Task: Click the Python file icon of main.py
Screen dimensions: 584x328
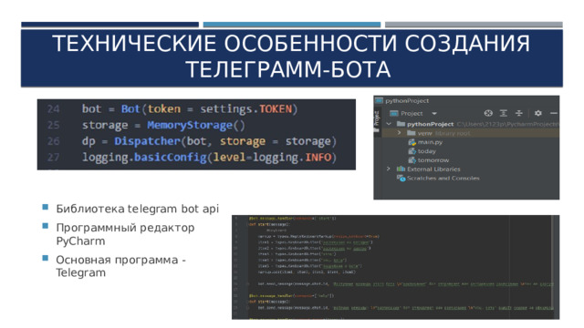Action: pyautogui.click(x=412, y=142)
